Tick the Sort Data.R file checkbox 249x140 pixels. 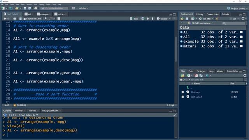[182, 97]
